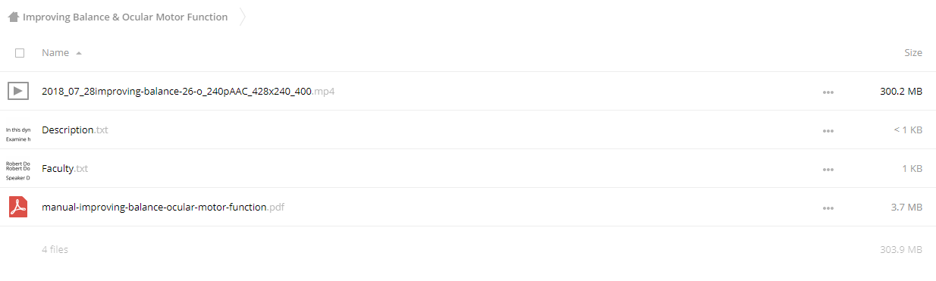Open the mp4 video file icon

point(18,91)
